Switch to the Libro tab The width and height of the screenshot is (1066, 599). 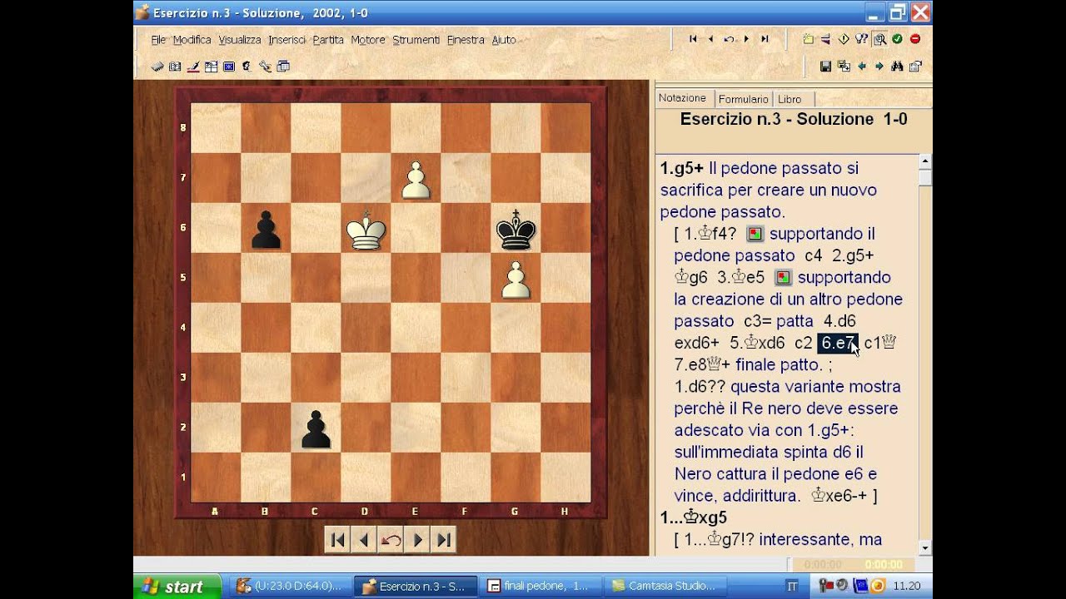(790, 99)
